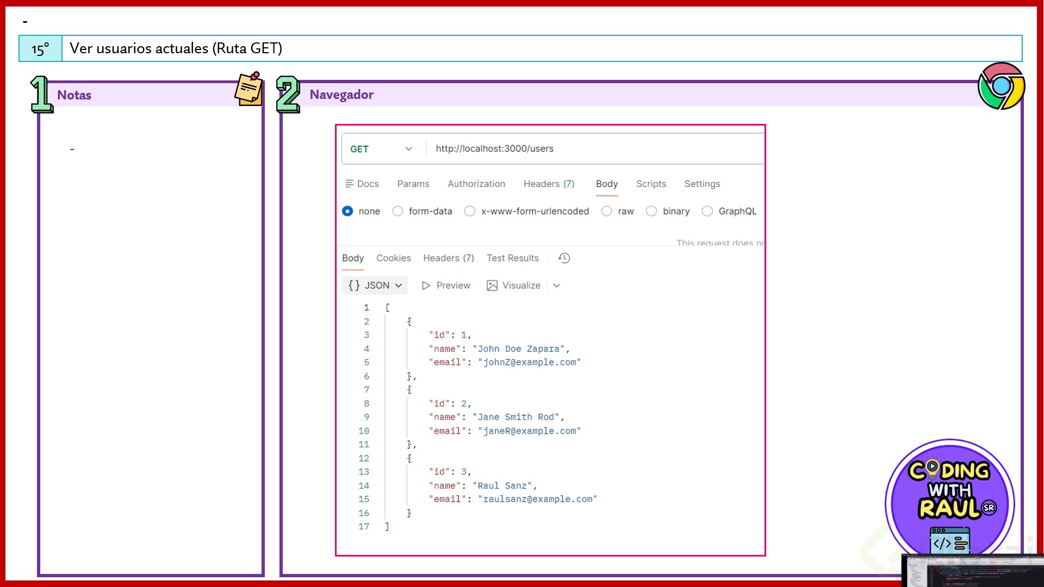Click the Chrome browser logo
The image size is (1044, 587).
[1001, 86]
